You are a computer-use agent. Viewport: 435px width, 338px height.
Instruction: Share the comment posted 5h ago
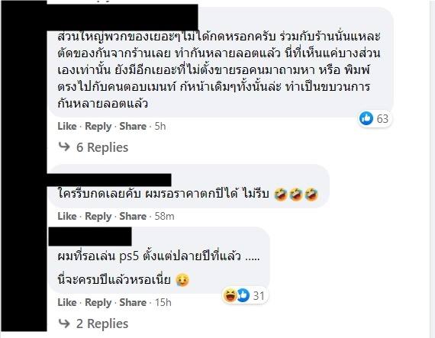[x=133, y=126]
